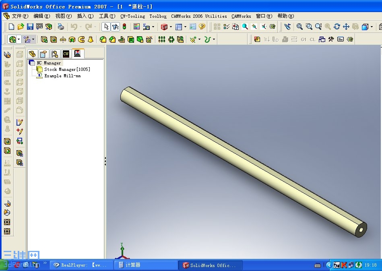Open the Redo history dropdown arrow
The height and width of the screenshot is (271, 382).
[95, 27]
